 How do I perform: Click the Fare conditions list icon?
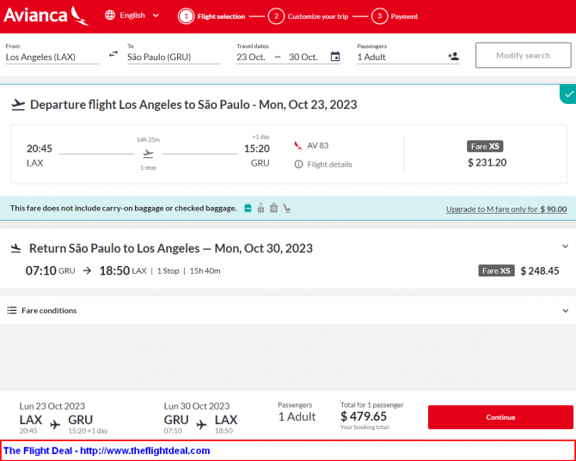click(12, 311)
